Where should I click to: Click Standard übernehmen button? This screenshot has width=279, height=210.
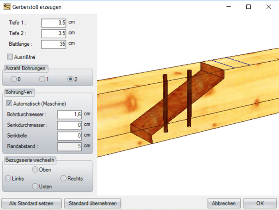coord(93,203)
